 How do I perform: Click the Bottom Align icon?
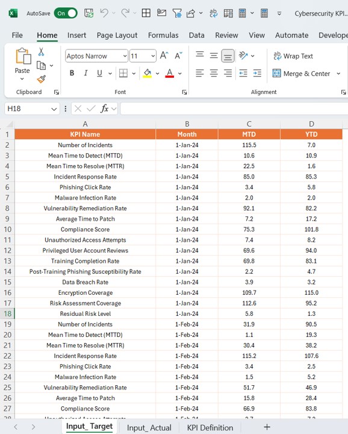[228, 56]
